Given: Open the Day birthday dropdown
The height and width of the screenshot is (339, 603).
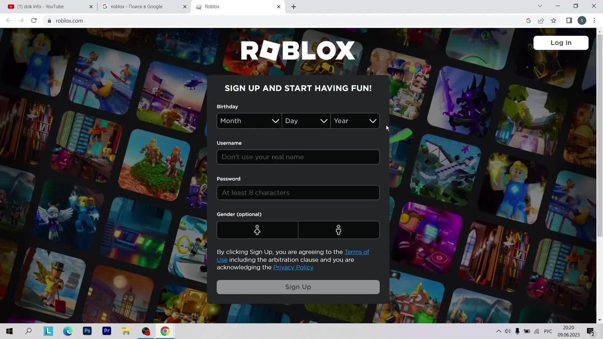Looking at the screenshot, I should [x=306, y=121].
